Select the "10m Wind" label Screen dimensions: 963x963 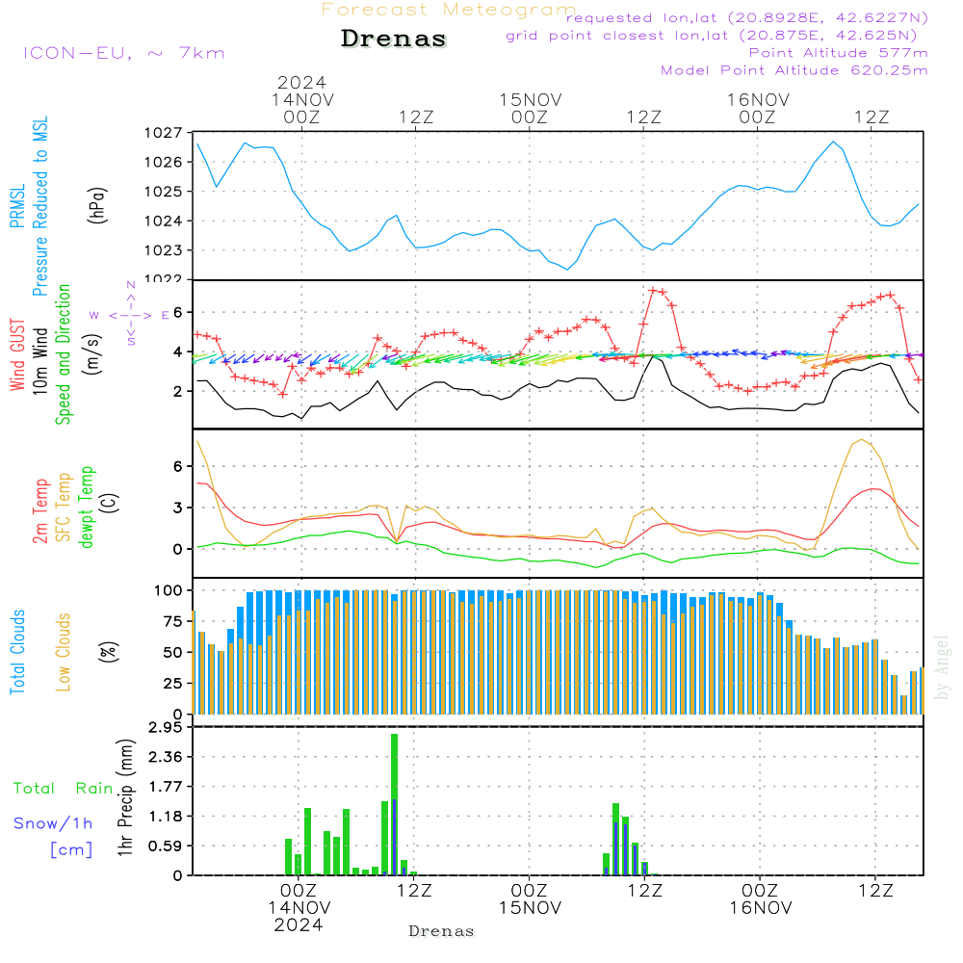point(39,361)
